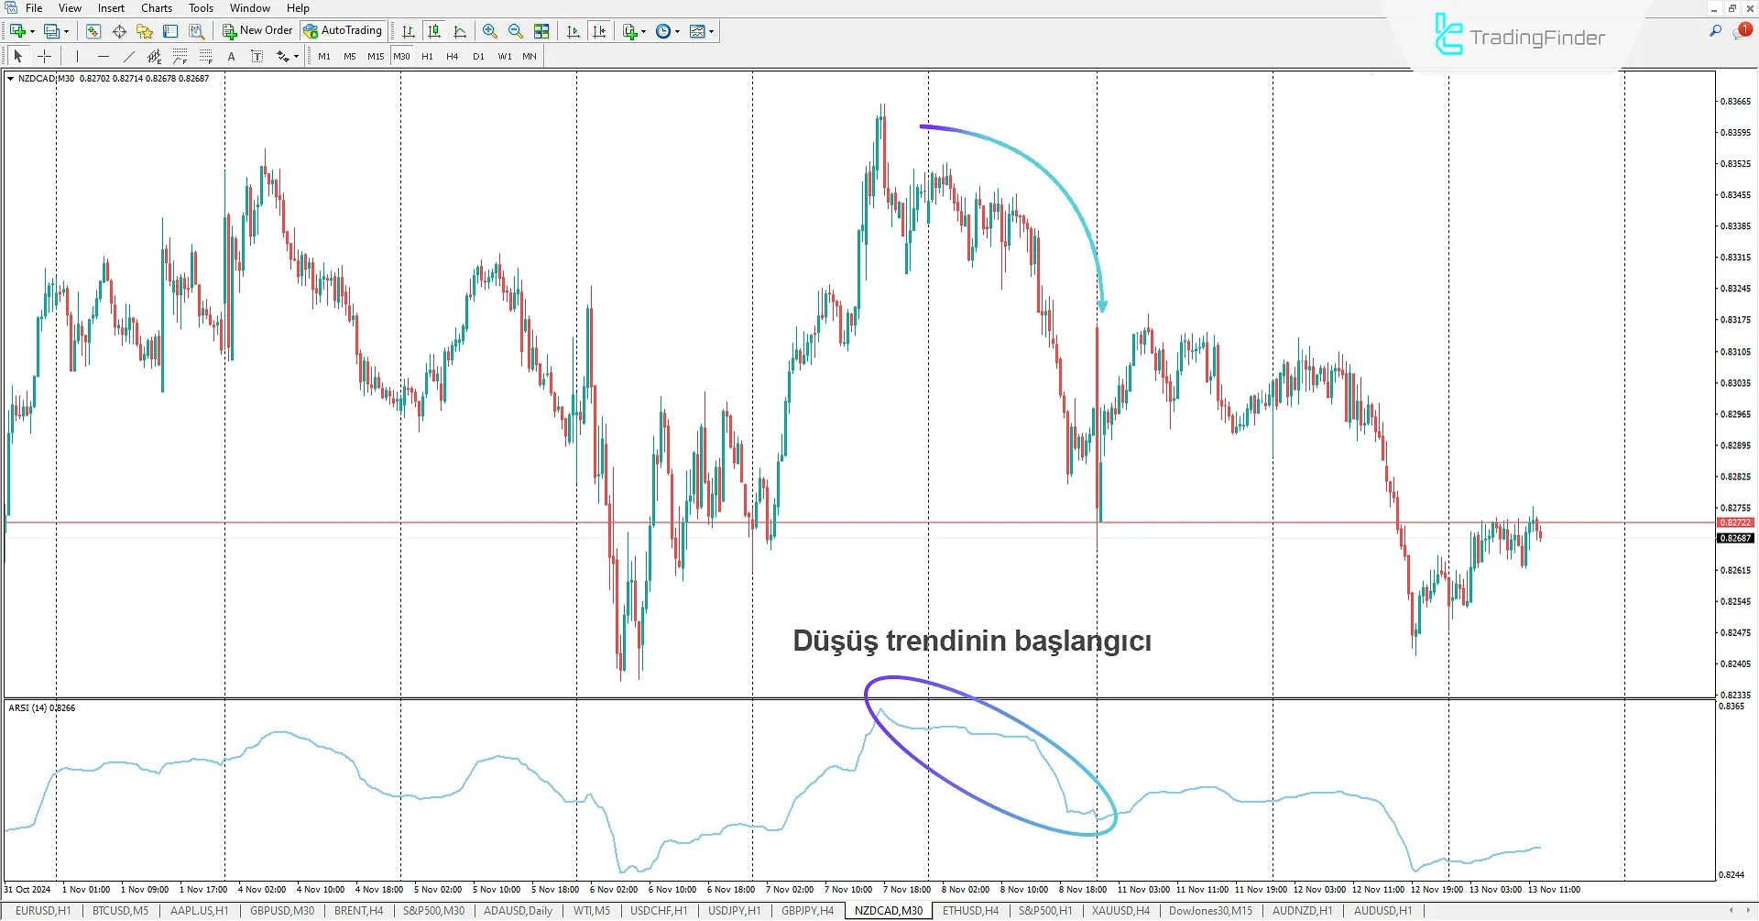Toggle the chart Auto Scroll button

pyautogui.click(x=574, y=31)
